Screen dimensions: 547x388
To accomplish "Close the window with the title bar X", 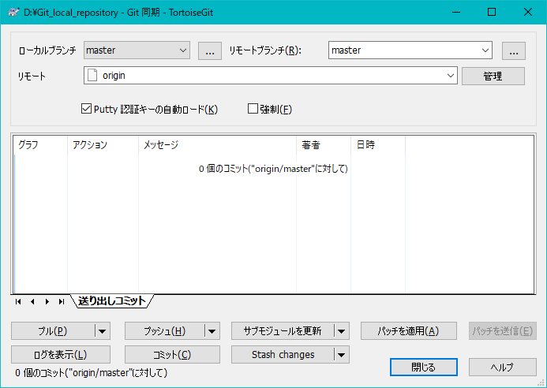I will [528, 12].
